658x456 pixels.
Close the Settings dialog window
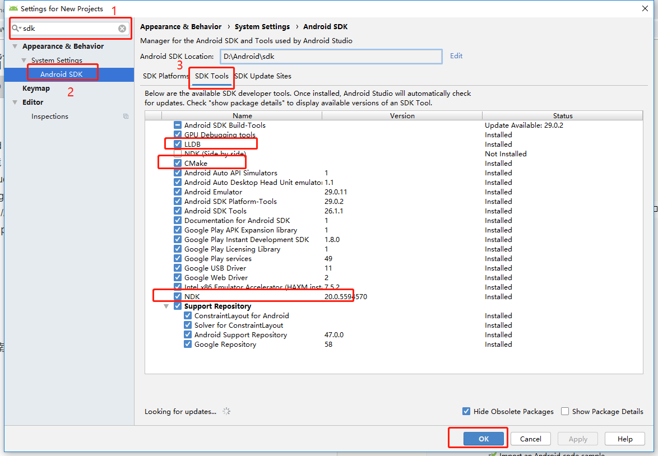coord(645,8)
